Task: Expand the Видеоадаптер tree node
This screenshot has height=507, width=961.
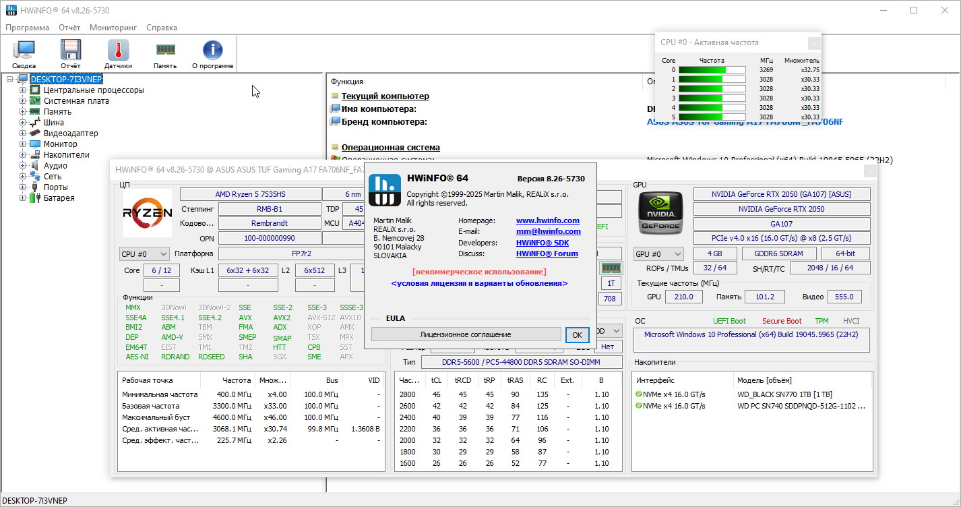Action: [22, 133]
